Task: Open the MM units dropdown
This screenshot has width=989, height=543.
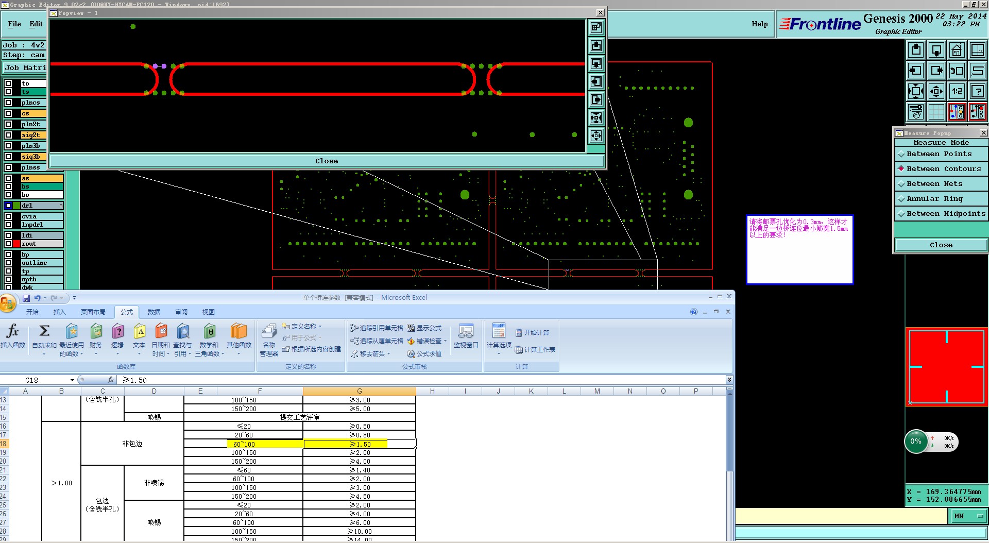Action: point(968,516)
